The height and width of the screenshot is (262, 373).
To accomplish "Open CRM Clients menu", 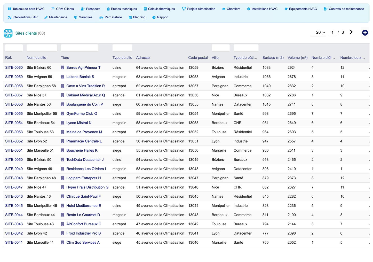I will tap(62, 9).
